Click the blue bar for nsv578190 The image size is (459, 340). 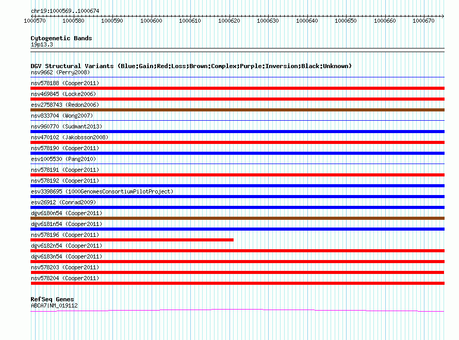point(237,153)
